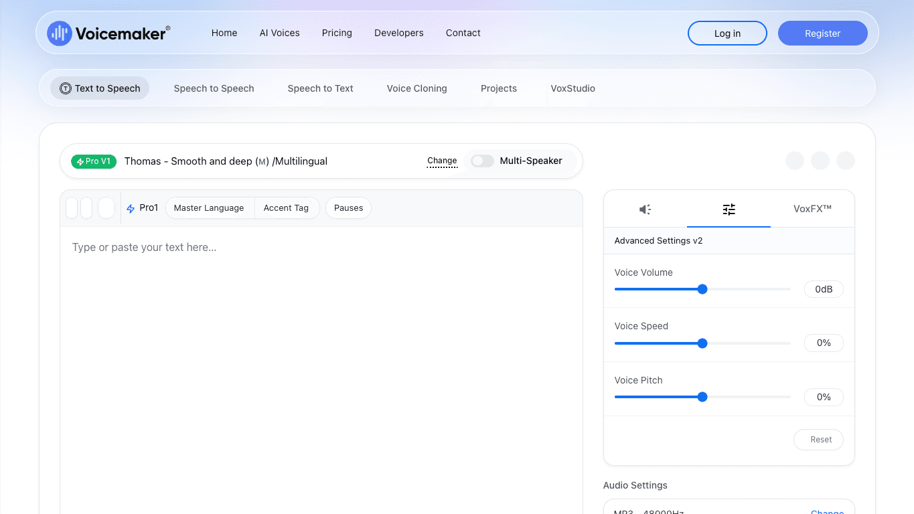Click the Pro1 lightning icon

pyautogui.click(x=131, y=209)
